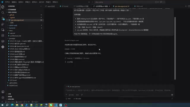Open Chrome from the taskbar
The width and height of the screenshot is (190, 107).
[x=22, y=105]
